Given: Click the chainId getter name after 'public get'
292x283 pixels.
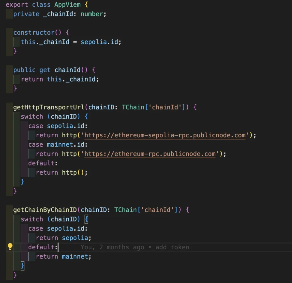Looking at the screenshot, I should coord(68,70).
